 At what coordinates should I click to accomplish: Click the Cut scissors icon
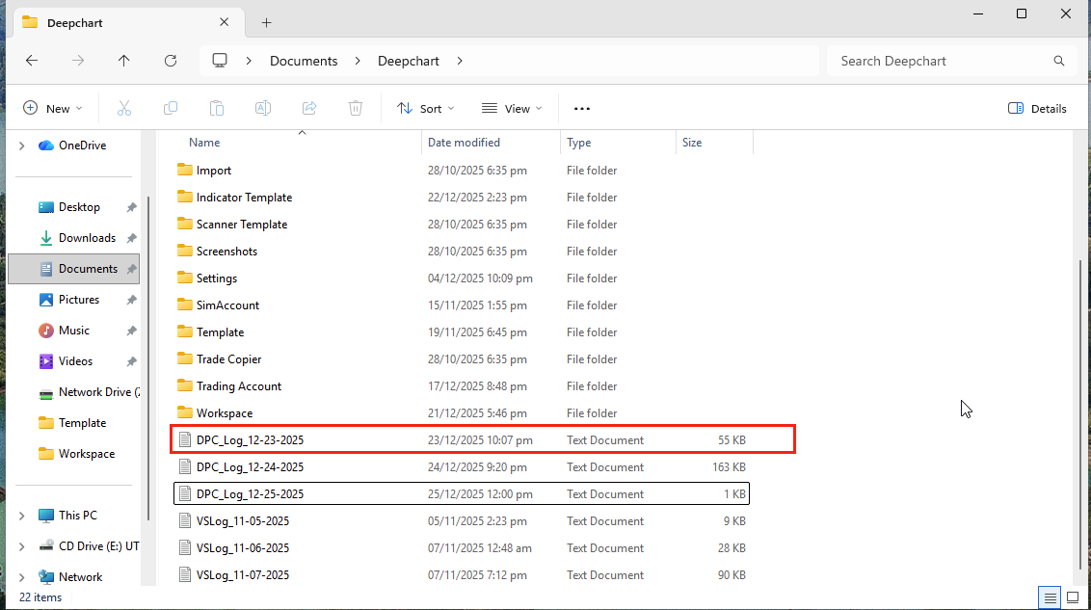pyautogui.click(x=123, y=109)
